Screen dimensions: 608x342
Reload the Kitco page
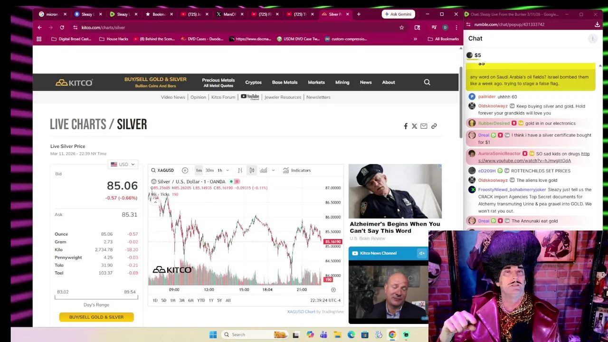(x=62, y=28)
